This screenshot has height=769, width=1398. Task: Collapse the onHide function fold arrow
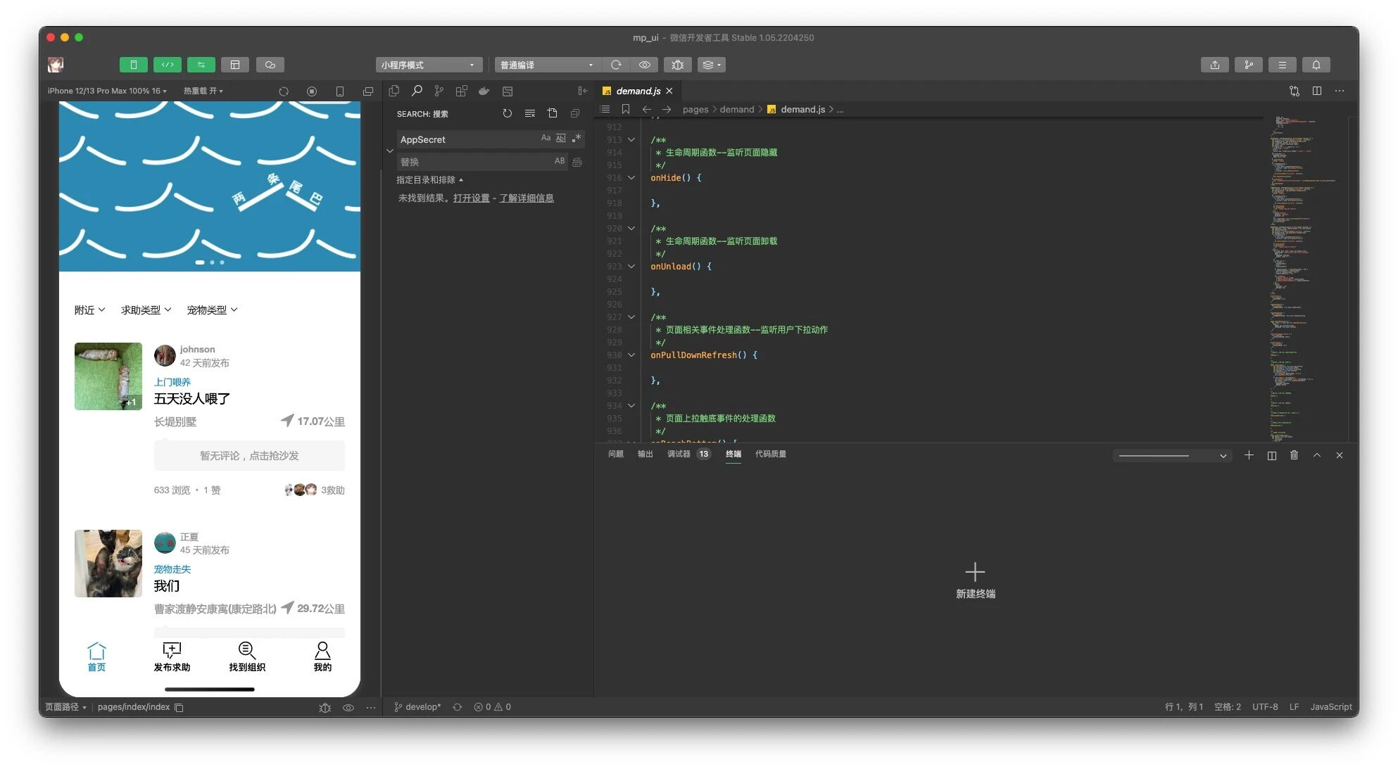[631, 178]
